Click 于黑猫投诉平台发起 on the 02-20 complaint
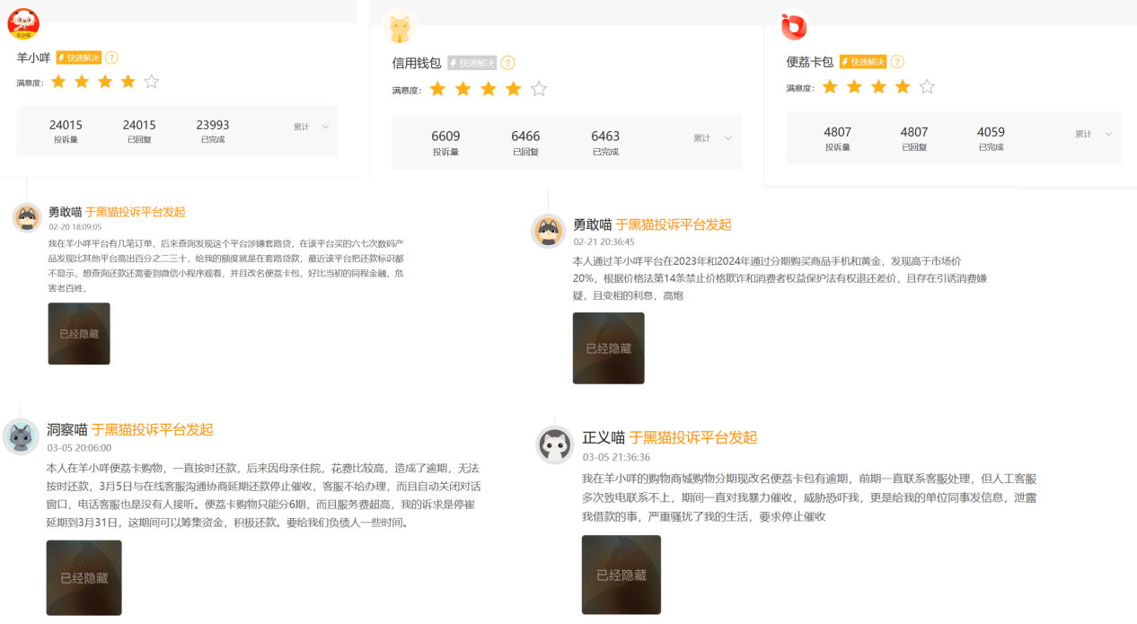1137x624 pixels. point(136,212)
